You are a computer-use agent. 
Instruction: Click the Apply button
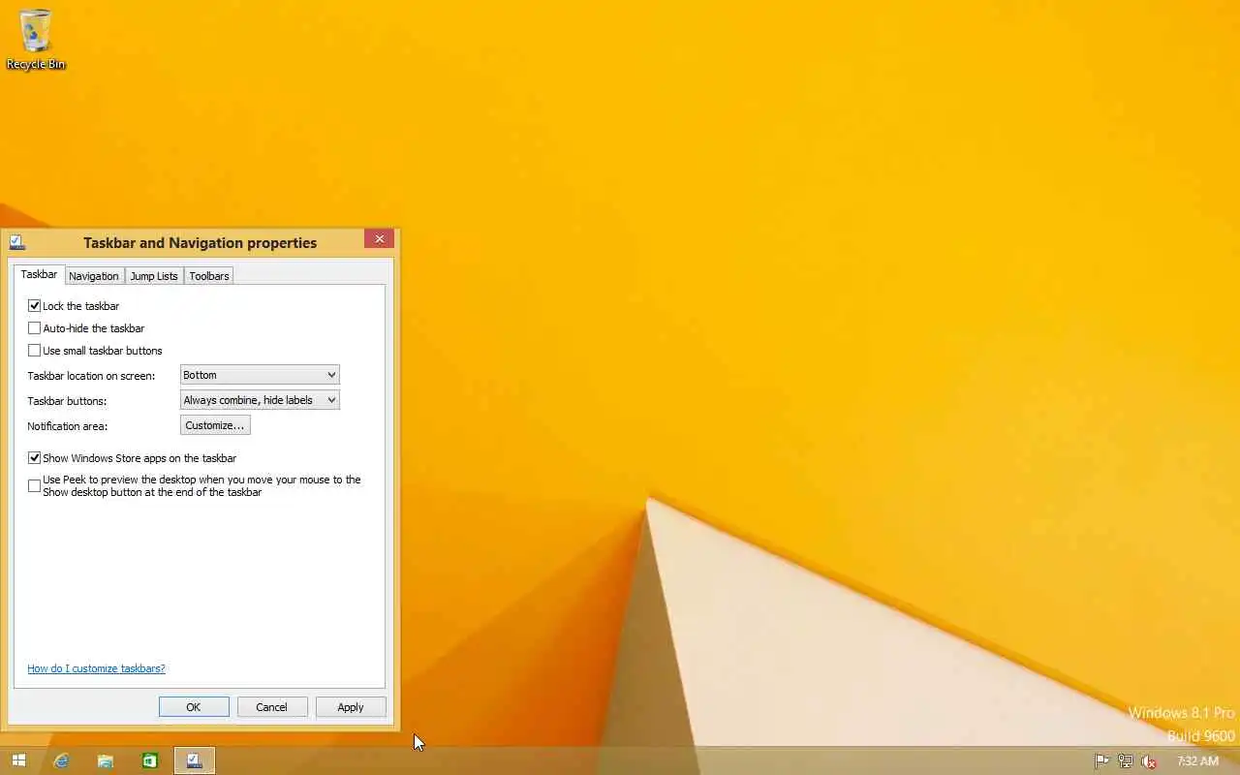tap(351, 707)
